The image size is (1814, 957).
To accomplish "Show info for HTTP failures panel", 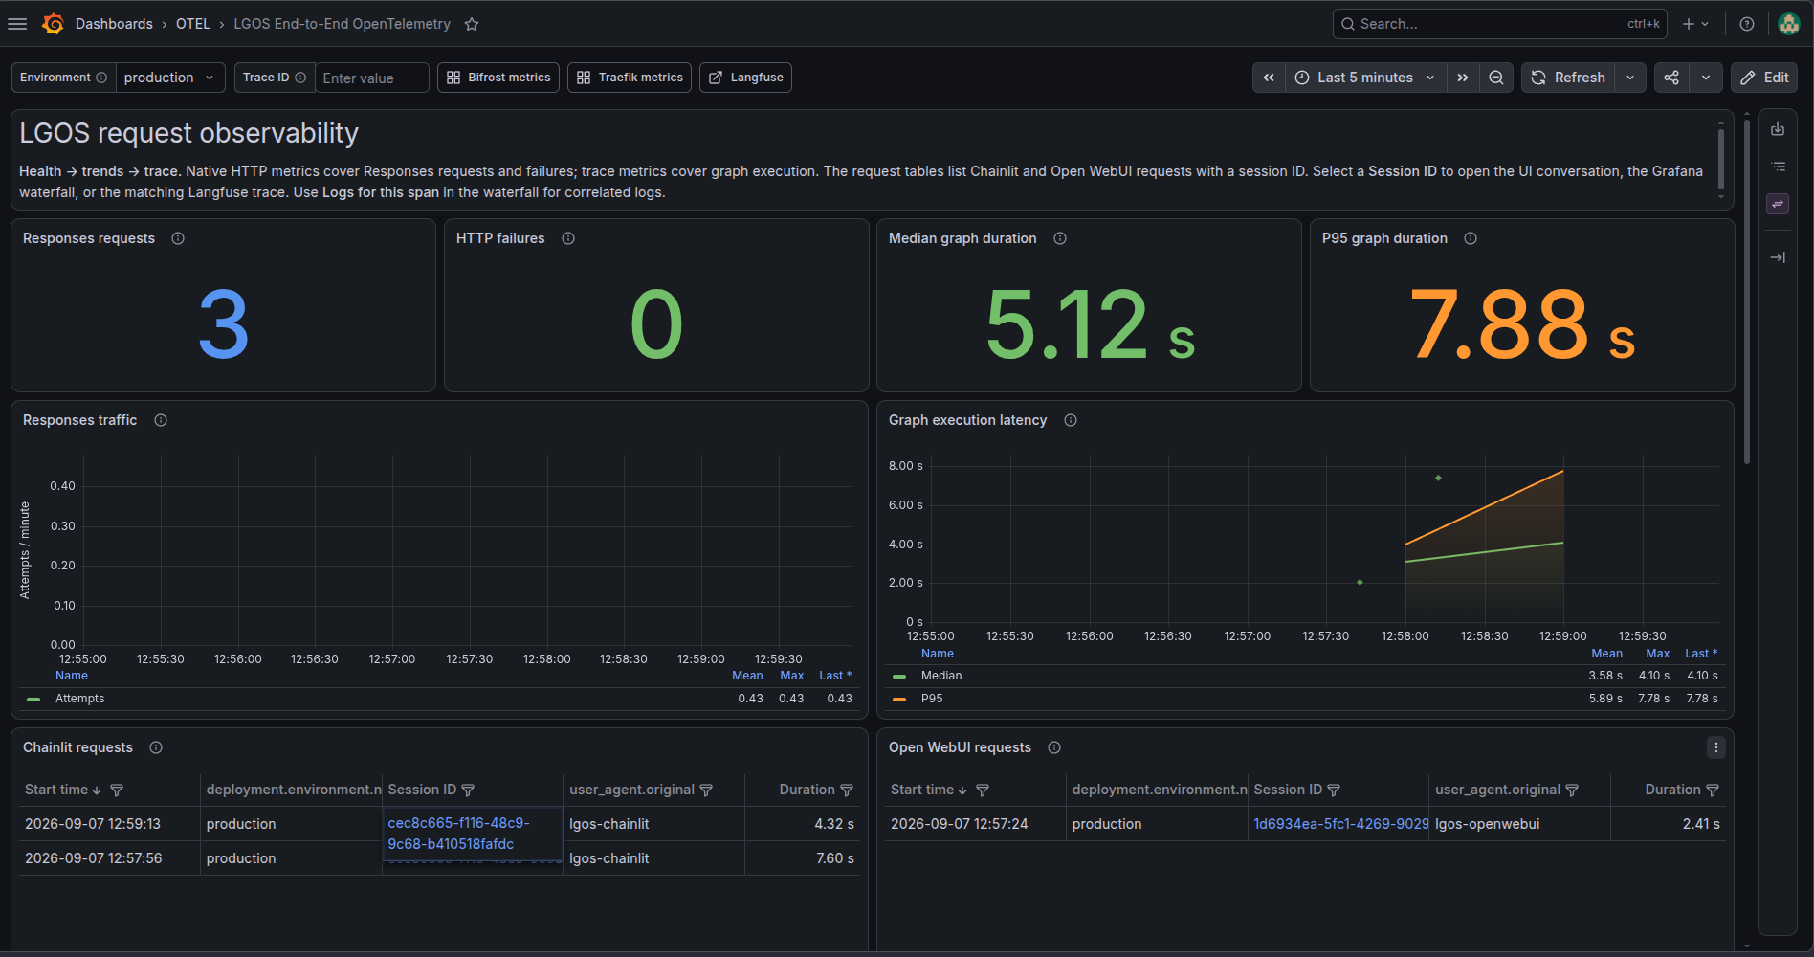I will point(568,238).
